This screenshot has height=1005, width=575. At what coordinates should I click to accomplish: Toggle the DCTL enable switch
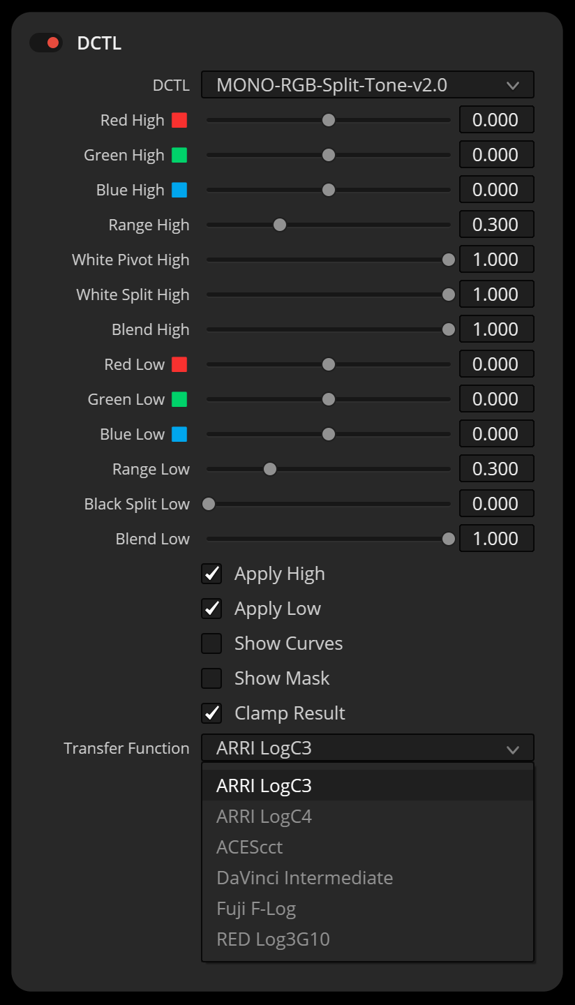(46, 43)
